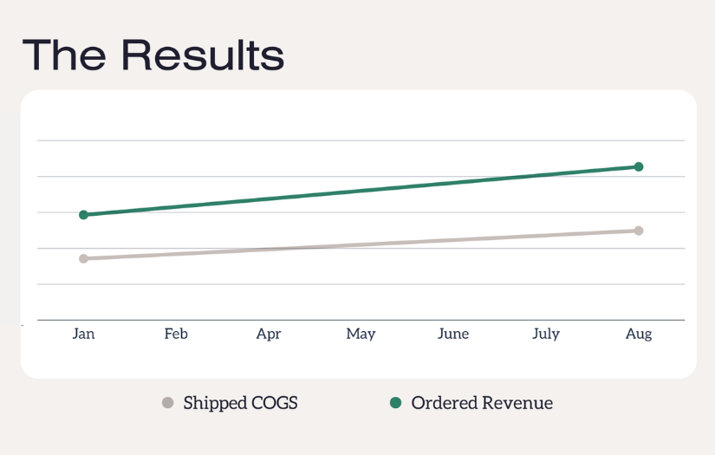Screen dimensions: 715x455
Task: Pick the July label on x-axis
Action: click(546, 334)
